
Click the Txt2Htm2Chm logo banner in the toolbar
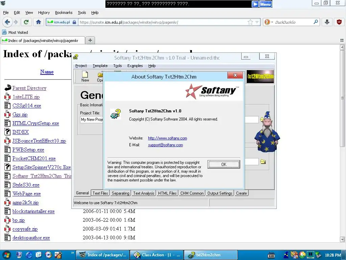[x=260, y=77]
